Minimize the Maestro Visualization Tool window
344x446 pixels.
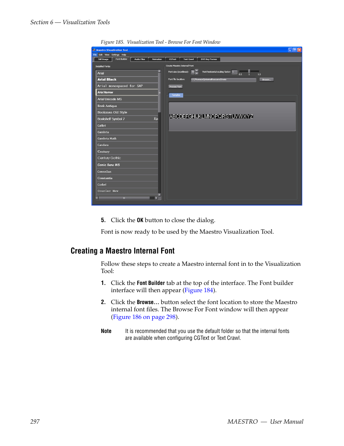pyautogui.click(x=290, y=50)
